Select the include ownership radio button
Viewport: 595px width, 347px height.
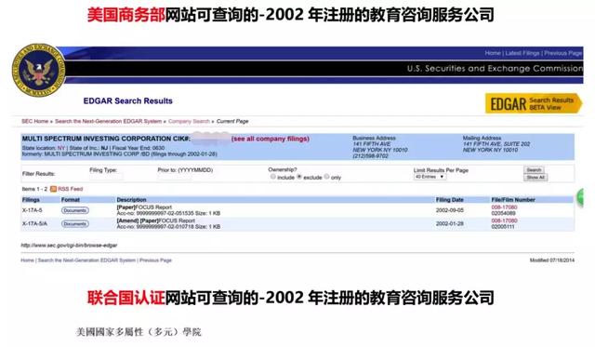tap(272, 177)
